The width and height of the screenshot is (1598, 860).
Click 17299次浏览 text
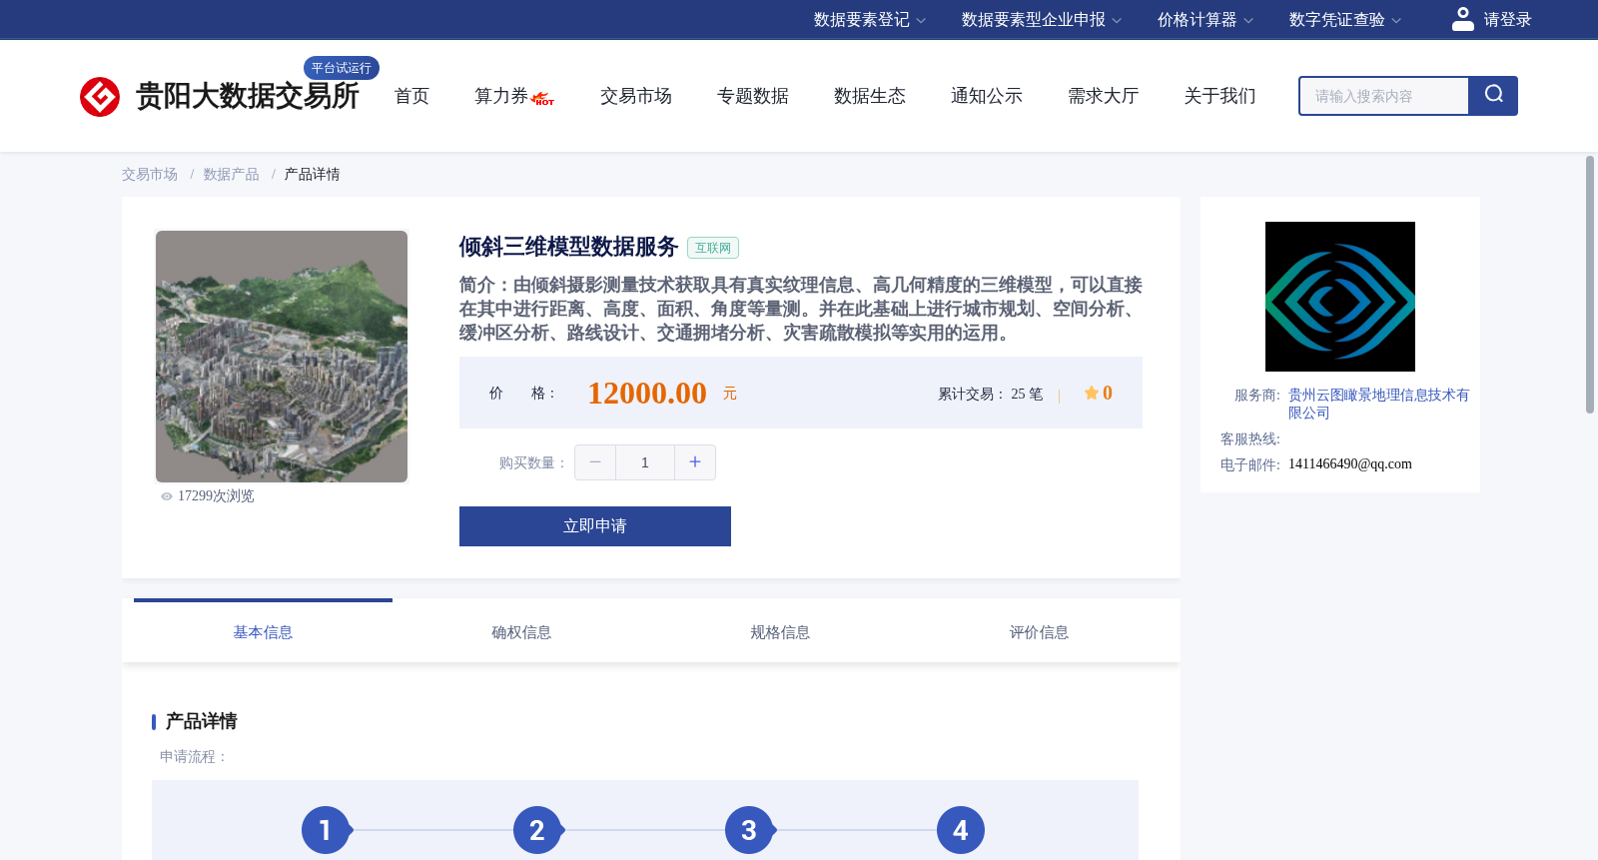click(x=216, y=496)
